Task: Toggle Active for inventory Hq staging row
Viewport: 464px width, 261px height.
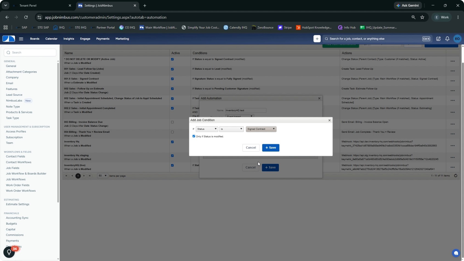Action: tap(172, 155)
